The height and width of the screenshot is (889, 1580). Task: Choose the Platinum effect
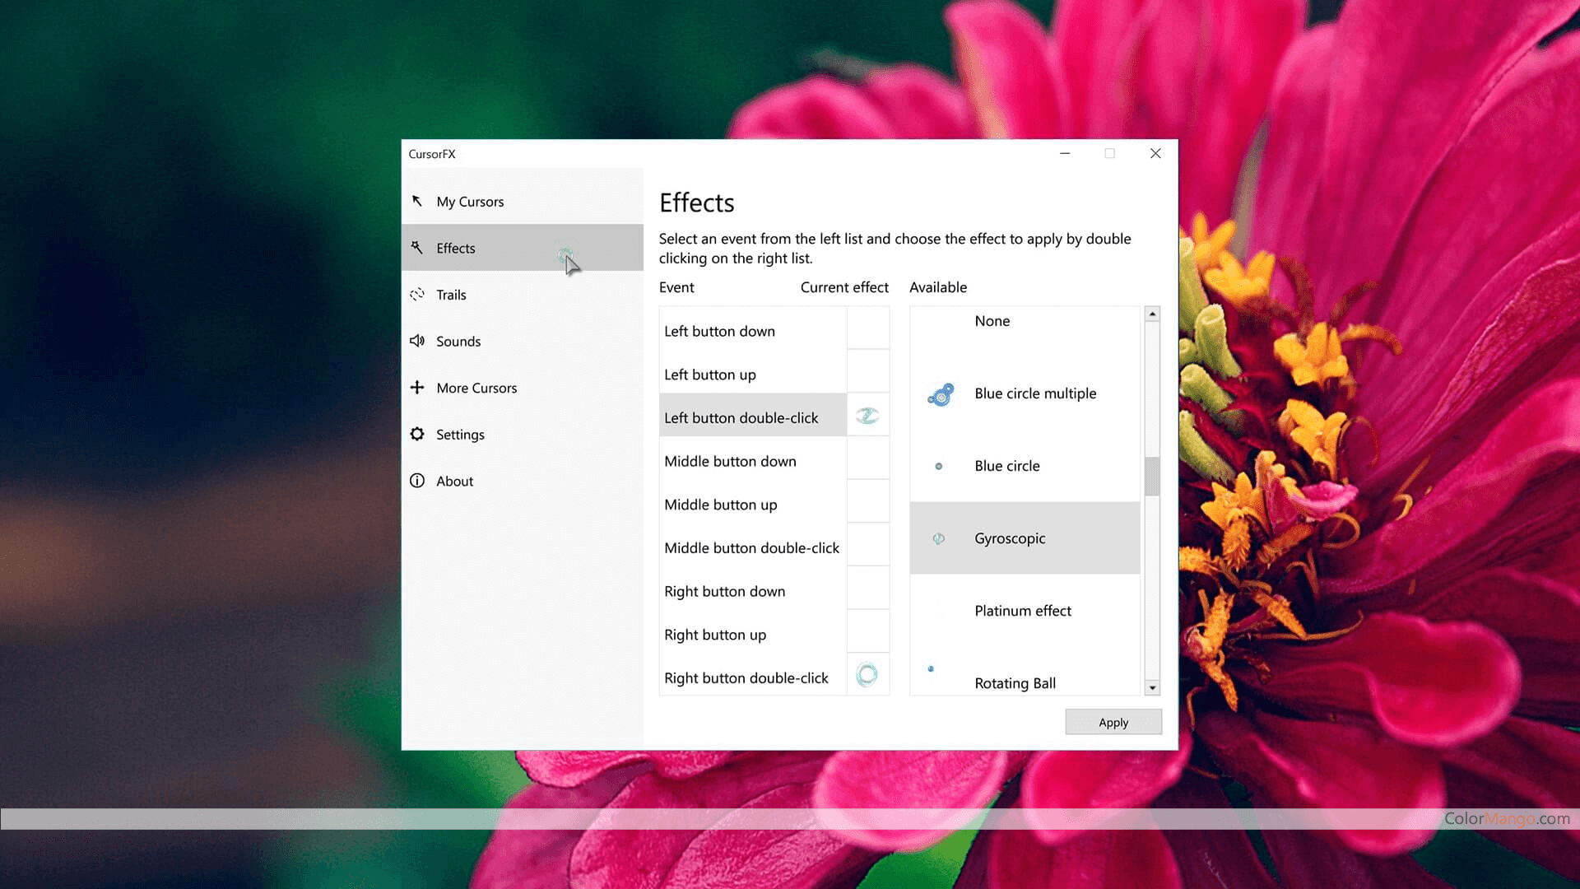pos(1025,611)
